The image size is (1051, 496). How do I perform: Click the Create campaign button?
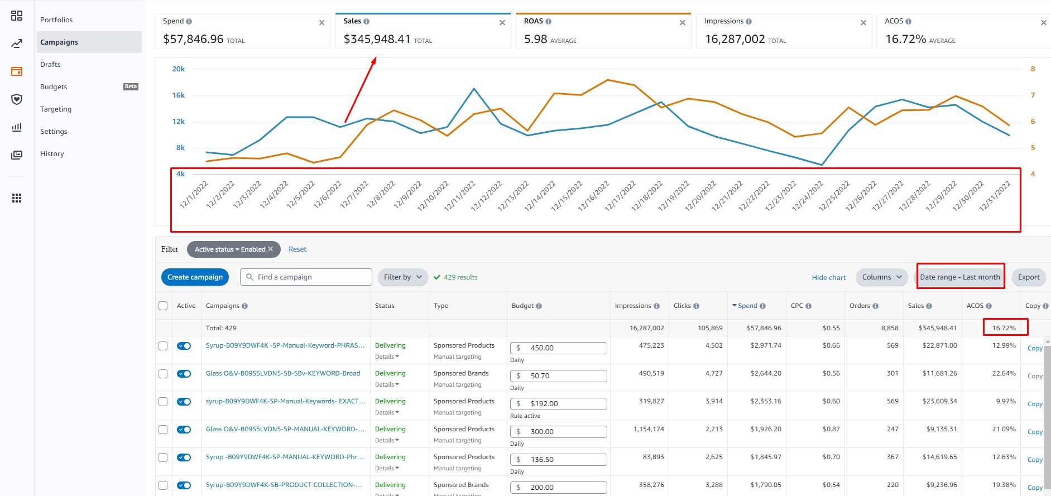195,277
